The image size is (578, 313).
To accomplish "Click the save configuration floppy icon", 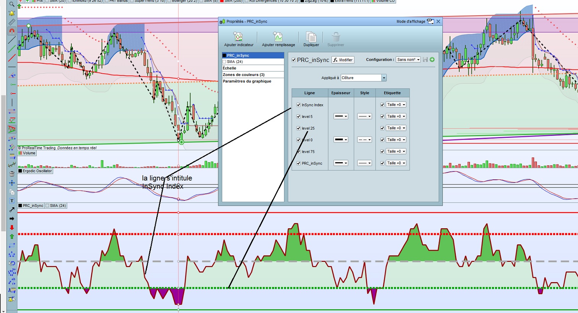I will coord(425,60).
